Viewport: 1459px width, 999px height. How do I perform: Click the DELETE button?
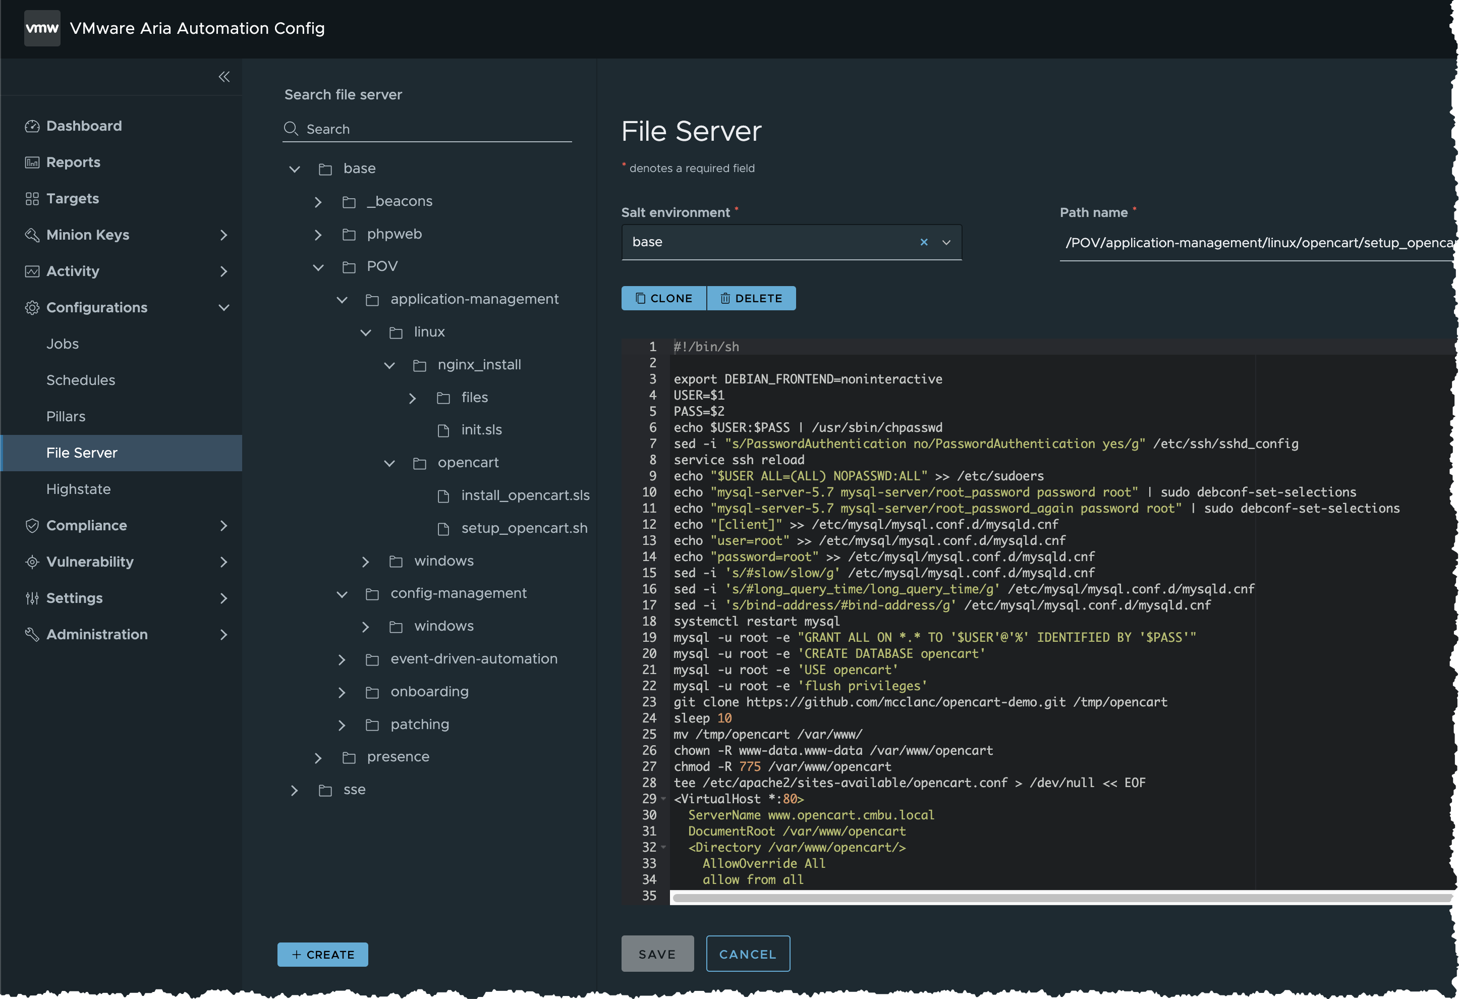pos(752,298)
